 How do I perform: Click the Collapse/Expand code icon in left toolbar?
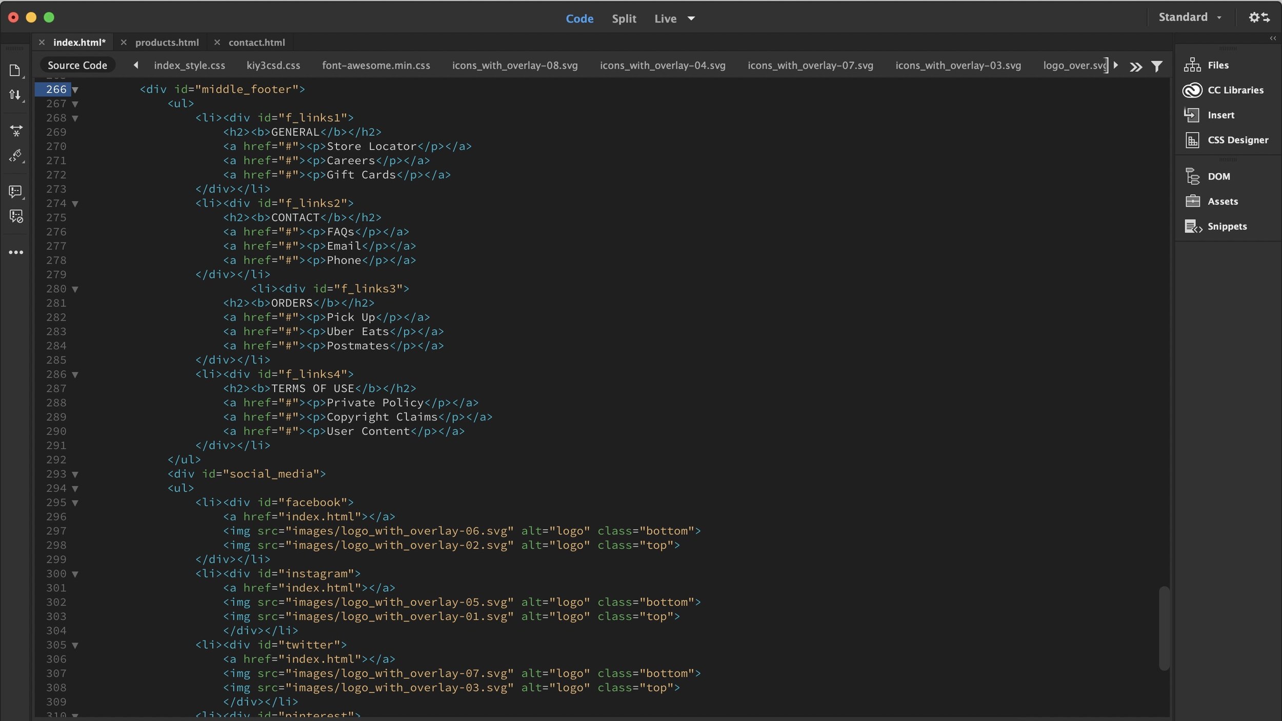tap(16, 131)
